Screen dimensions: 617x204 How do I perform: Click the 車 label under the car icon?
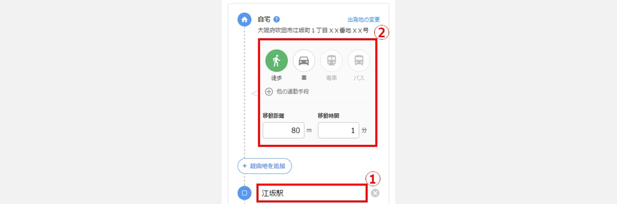point(304,79)
